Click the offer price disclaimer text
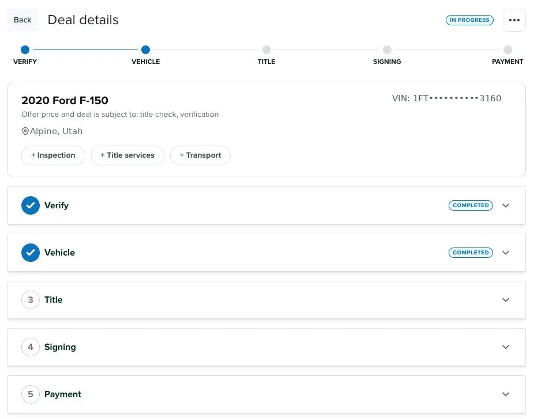 click(x=120, y=115)
